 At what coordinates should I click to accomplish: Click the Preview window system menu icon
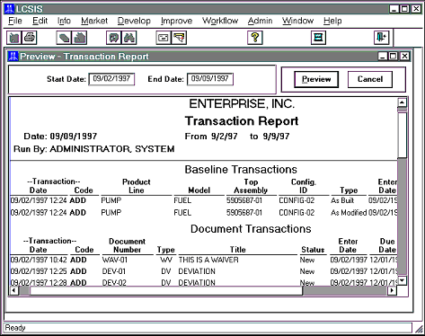click(x=13, y=57)
